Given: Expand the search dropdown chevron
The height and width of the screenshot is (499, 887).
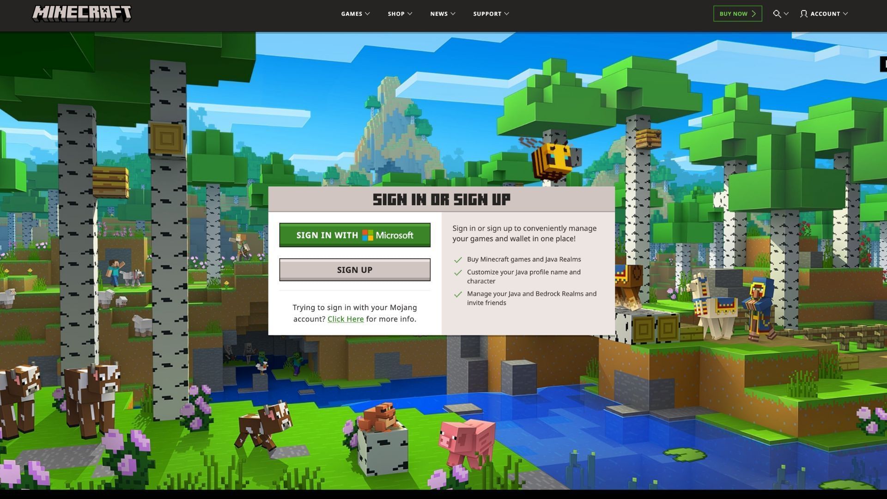Looking at the screenshot, I should tap(786, 14).
